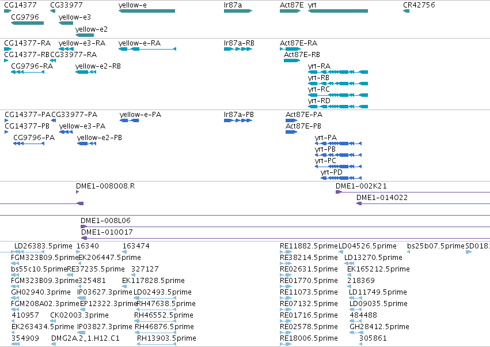Select the yrt-RB transcript label
This screenshot has height=347, width=490.
318,78
